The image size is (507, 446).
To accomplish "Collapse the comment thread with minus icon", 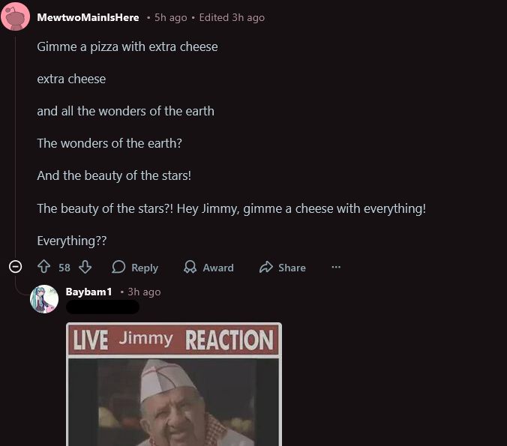I will (x=15, y=267).
